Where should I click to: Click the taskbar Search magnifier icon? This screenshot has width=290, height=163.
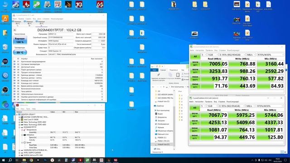pyautogui.click(x=10, y=160)
